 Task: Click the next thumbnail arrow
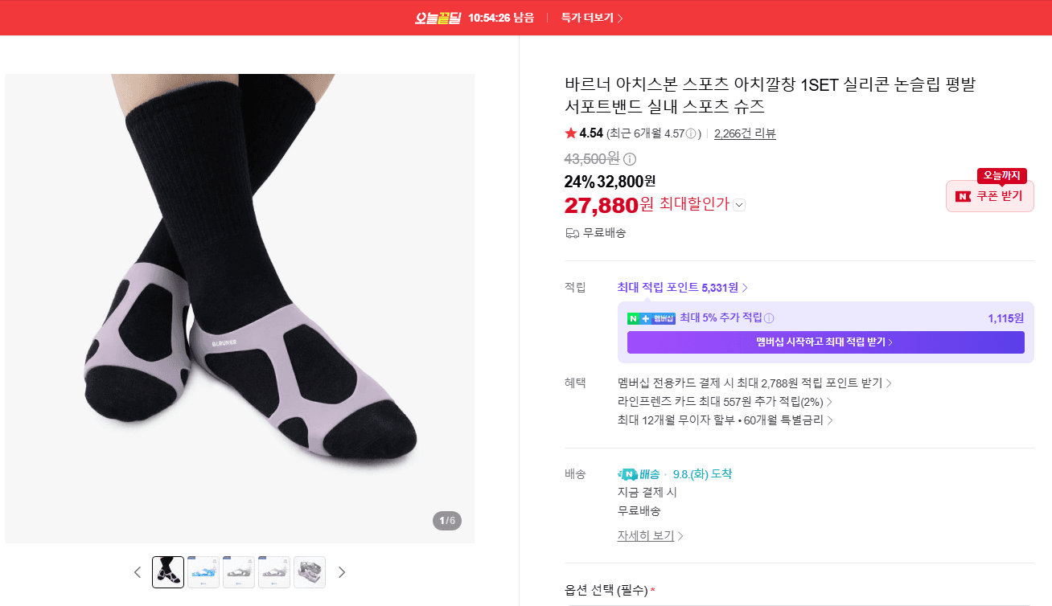(x=342, y=572)
